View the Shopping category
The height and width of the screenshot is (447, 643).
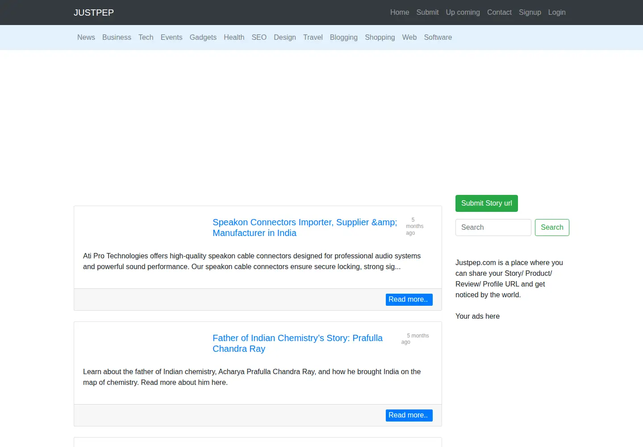tap(380, 38)
